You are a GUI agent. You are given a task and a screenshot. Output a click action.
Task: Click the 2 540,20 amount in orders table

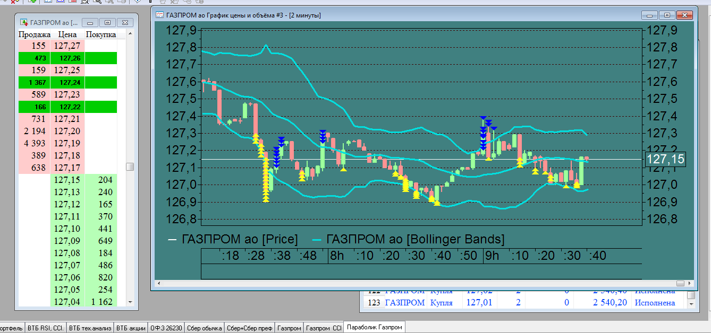tap(610, 303)
